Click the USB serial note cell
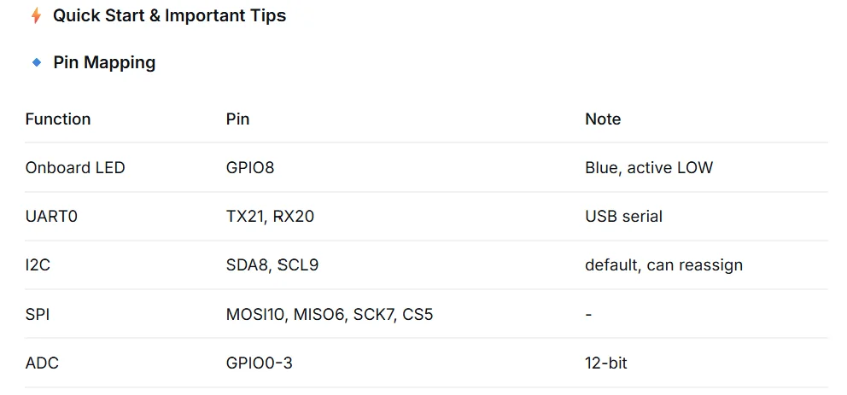Viewport: 847px width, 395px height. tap(624, 217)
